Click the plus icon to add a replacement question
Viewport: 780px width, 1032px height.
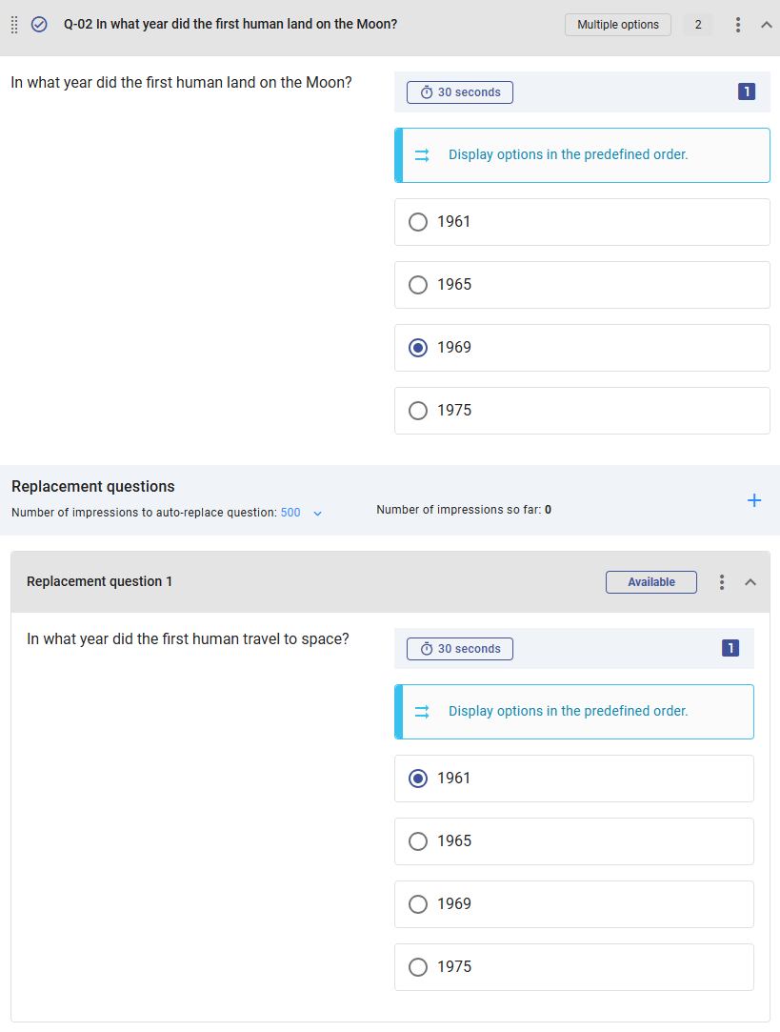(x=754, y=499)
